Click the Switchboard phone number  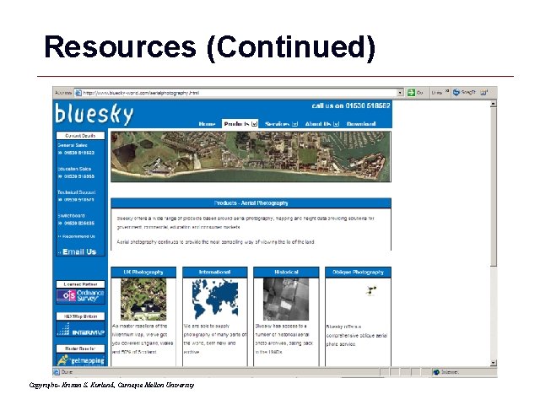(x=78, y=223)
